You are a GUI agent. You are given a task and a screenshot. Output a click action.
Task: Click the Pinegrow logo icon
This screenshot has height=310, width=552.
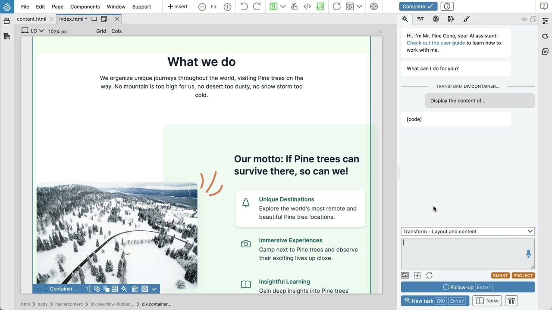click(7, 6)
